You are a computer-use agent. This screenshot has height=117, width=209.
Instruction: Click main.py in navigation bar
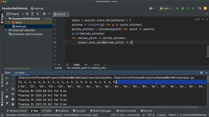point(37,8)
